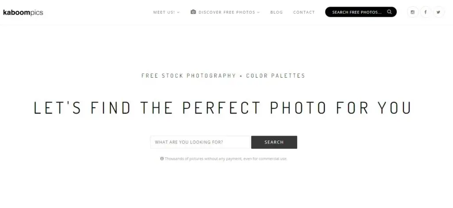The width and height of the screenshot is (453, 208).
Task: Expand the Meet Us! chevron arrow
Action: pos(178,12)
